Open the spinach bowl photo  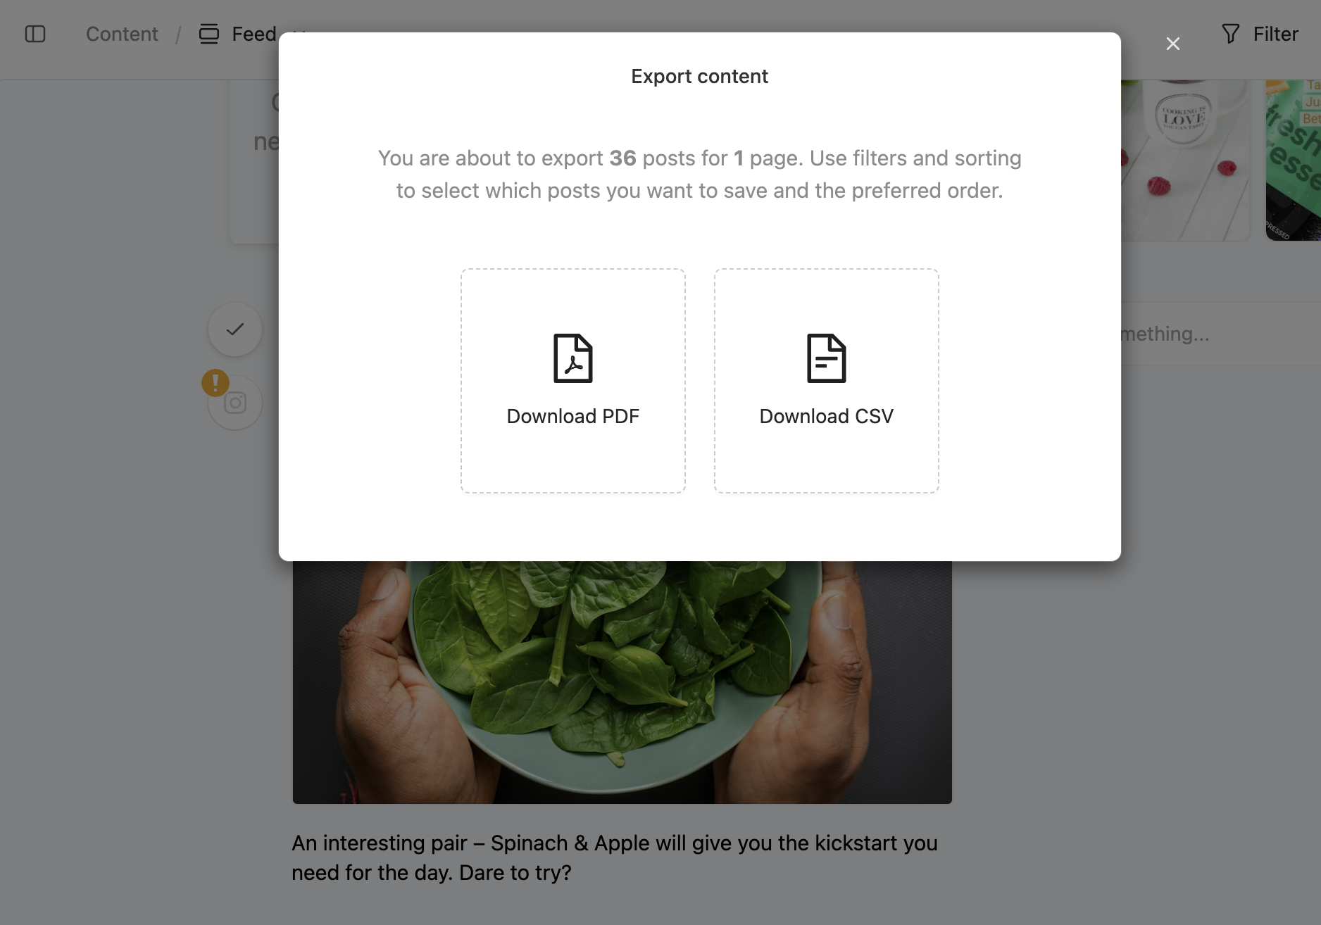622,681
